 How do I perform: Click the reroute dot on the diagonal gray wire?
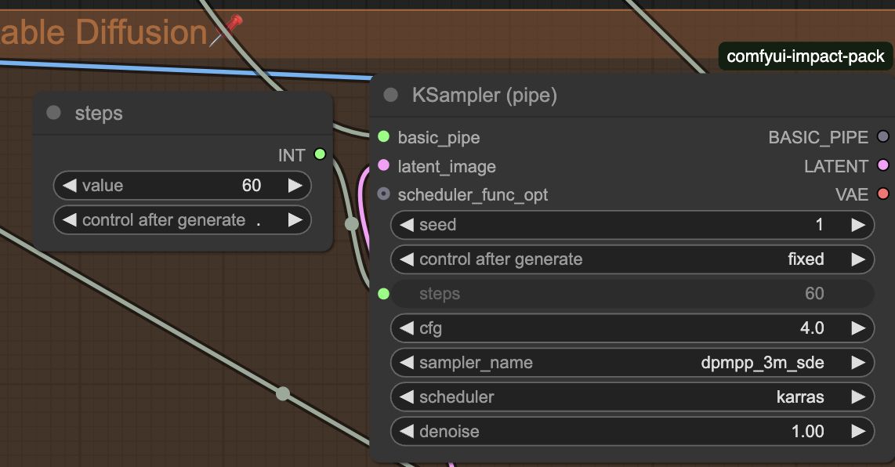click(283, 393)
